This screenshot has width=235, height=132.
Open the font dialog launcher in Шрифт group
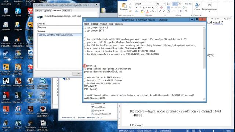point(164,15)
